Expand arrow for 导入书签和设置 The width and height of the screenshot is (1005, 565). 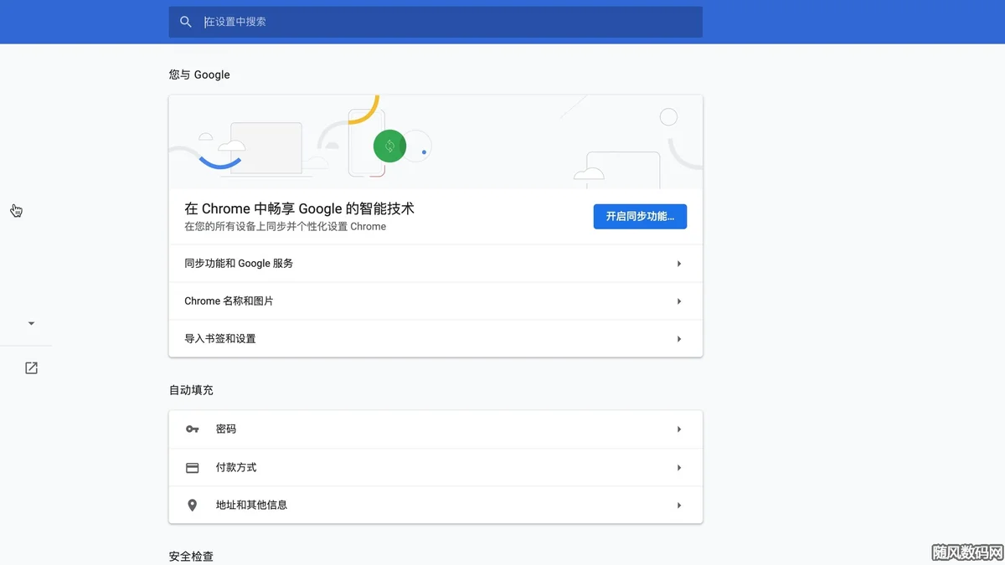pos(679,339)
